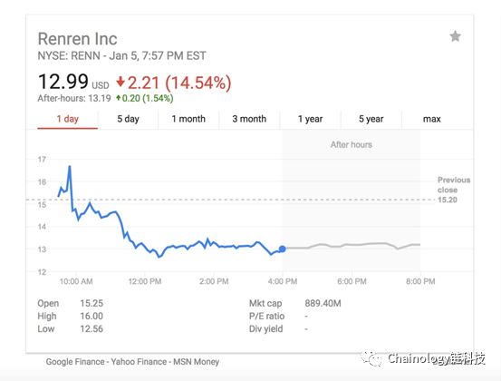Viewport: 501px width, 381px height.
Task: Show the 3 month chart
Action: click(249, 119)
